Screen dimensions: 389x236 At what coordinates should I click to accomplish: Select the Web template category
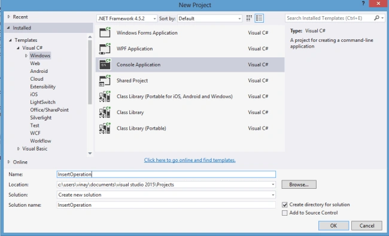pos(35,63)
